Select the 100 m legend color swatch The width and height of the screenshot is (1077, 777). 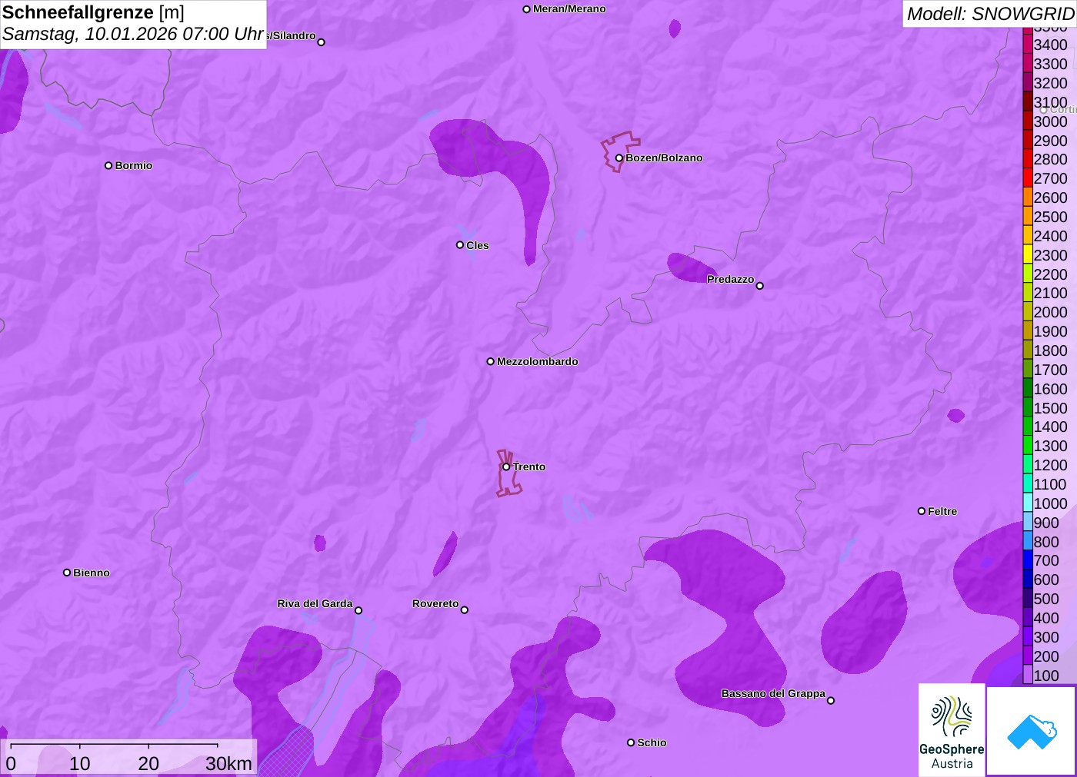(x=1028, y=675)
